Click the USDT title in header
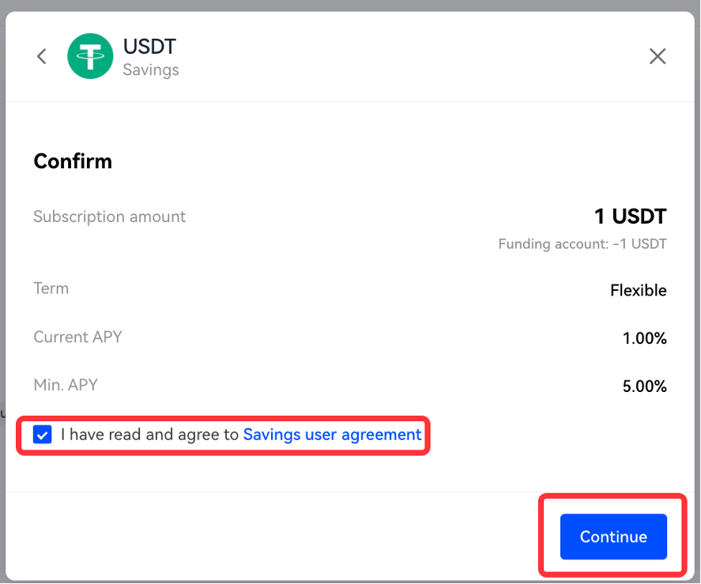 (149, 47)
